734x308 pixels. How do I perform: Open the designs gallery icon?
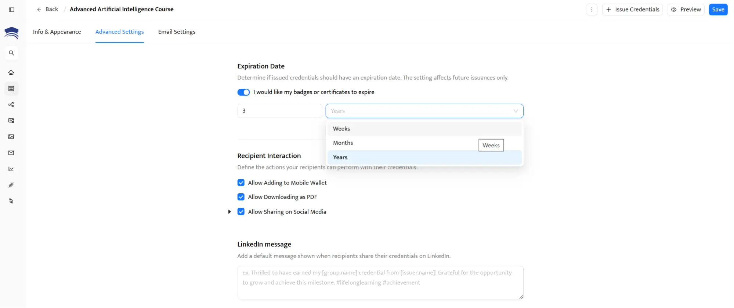pos(11,137)
